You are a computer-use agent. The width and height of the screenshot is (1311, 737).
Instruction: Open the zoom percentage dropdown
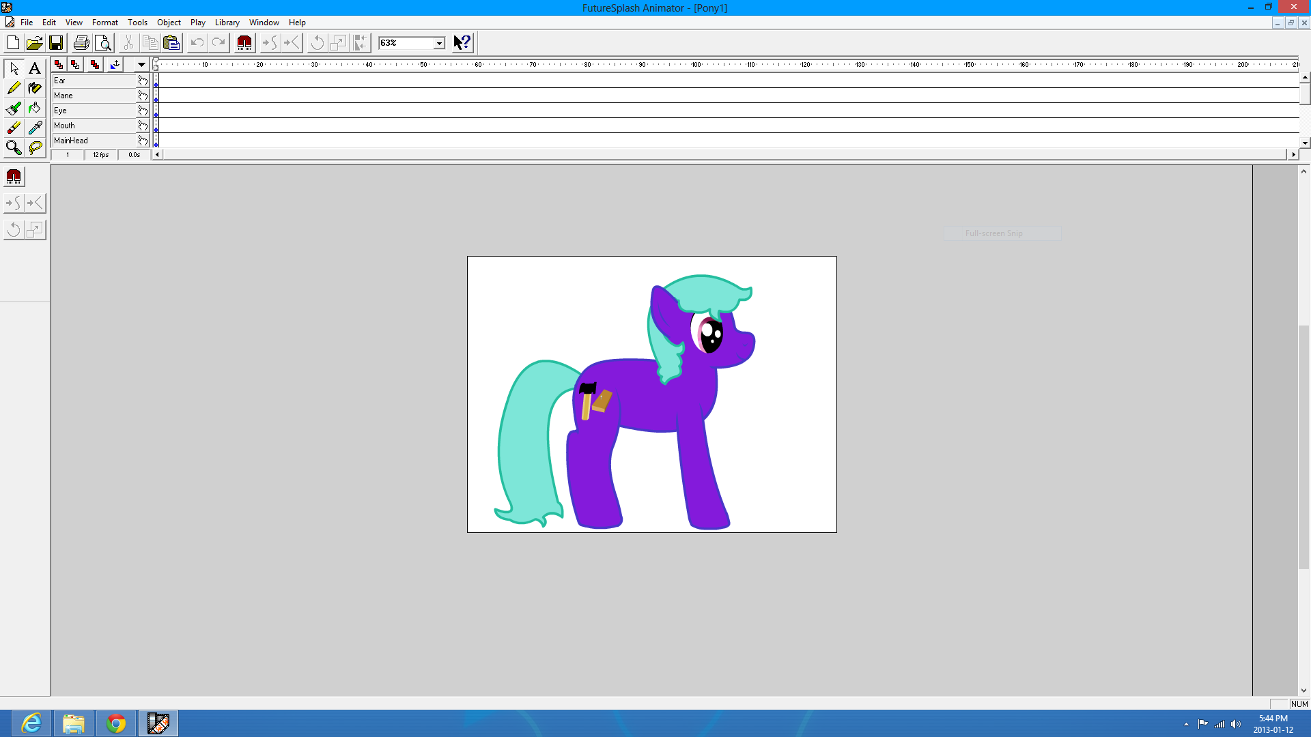(439, 43)
